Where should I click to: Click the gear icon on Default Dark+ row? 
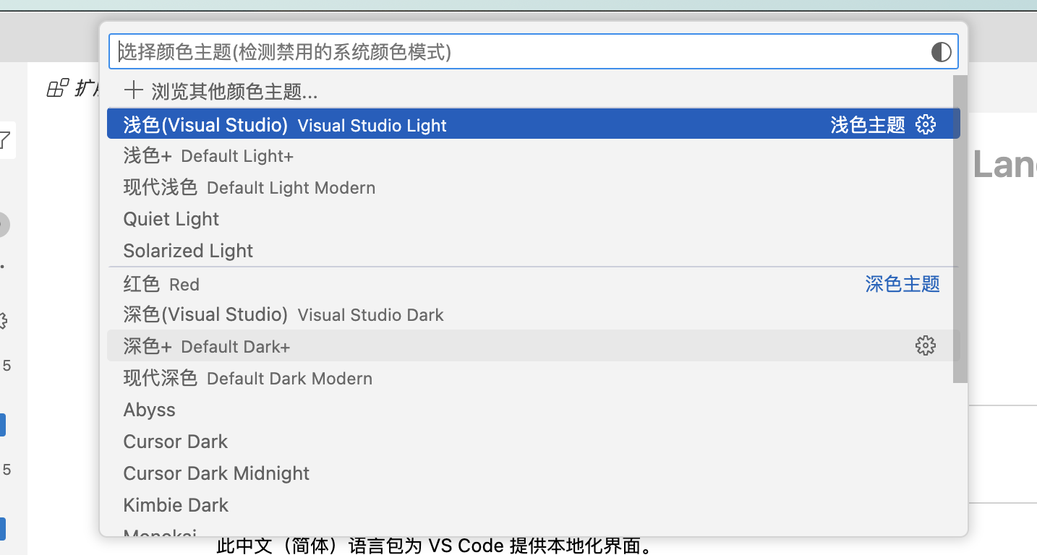pos(925,346)
